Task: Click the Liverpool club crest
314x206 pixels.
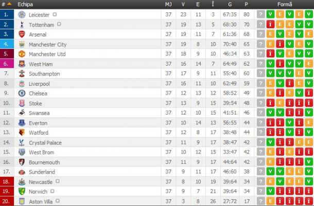Action: coord(22,84)
